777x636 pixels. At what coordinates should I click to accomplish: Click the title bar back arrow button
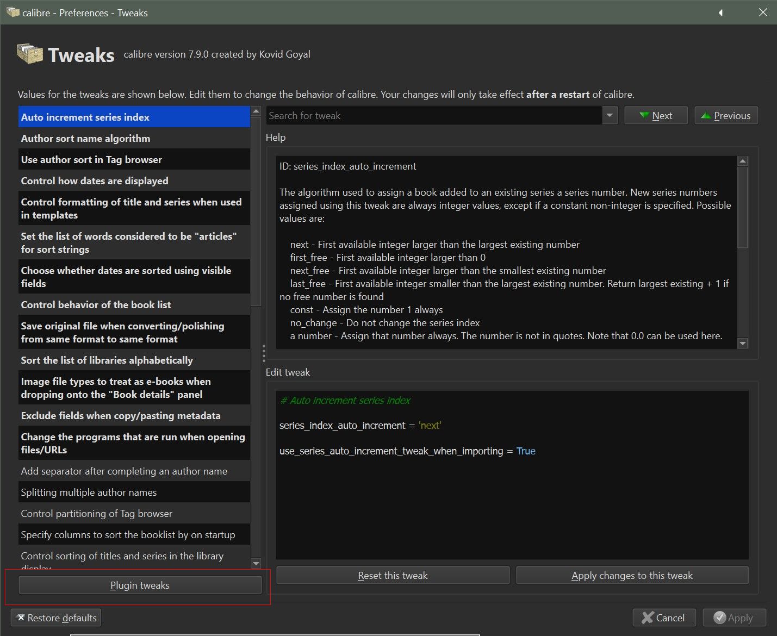pos(720,12)
